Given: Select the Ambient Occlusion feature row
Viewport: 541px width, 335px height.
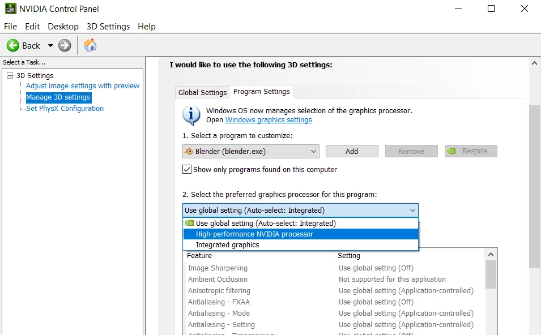Looking at the screenshot, I should coord(334,280).
